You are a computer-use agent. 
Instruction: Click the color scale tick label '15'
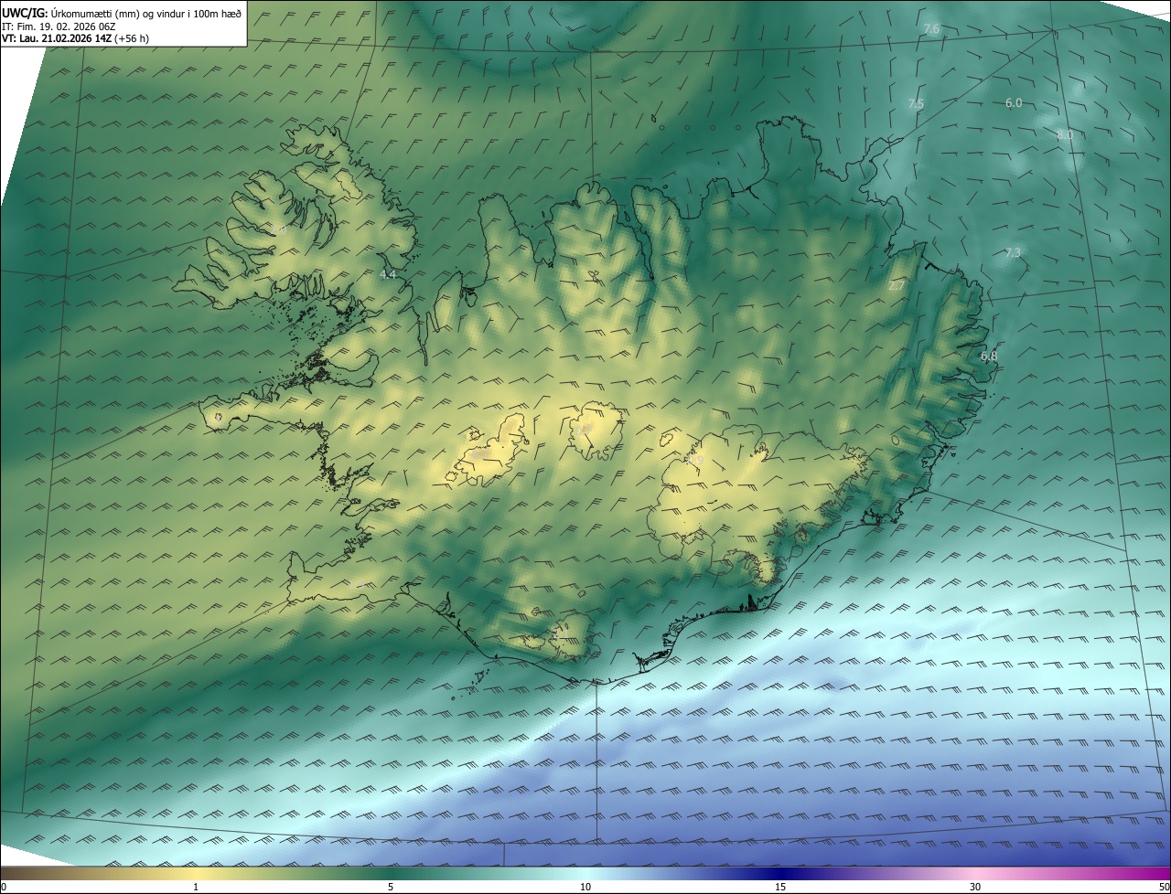pyautogui.click(x=780, y=887)
